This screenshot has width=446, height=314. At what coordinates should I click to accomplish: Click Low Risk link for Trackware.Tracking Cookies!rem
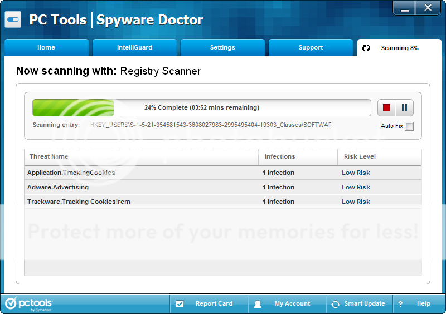click(356, 202)
